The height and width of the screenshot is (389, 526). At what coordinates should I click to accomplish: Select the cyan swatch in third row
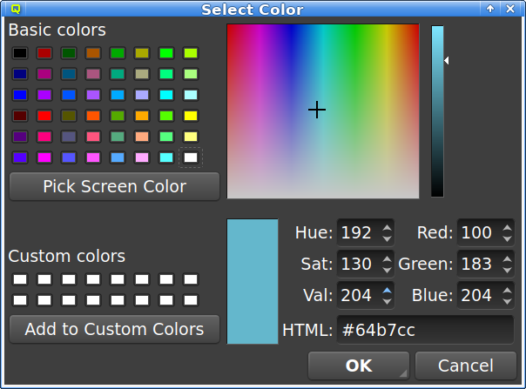[166, 95]
